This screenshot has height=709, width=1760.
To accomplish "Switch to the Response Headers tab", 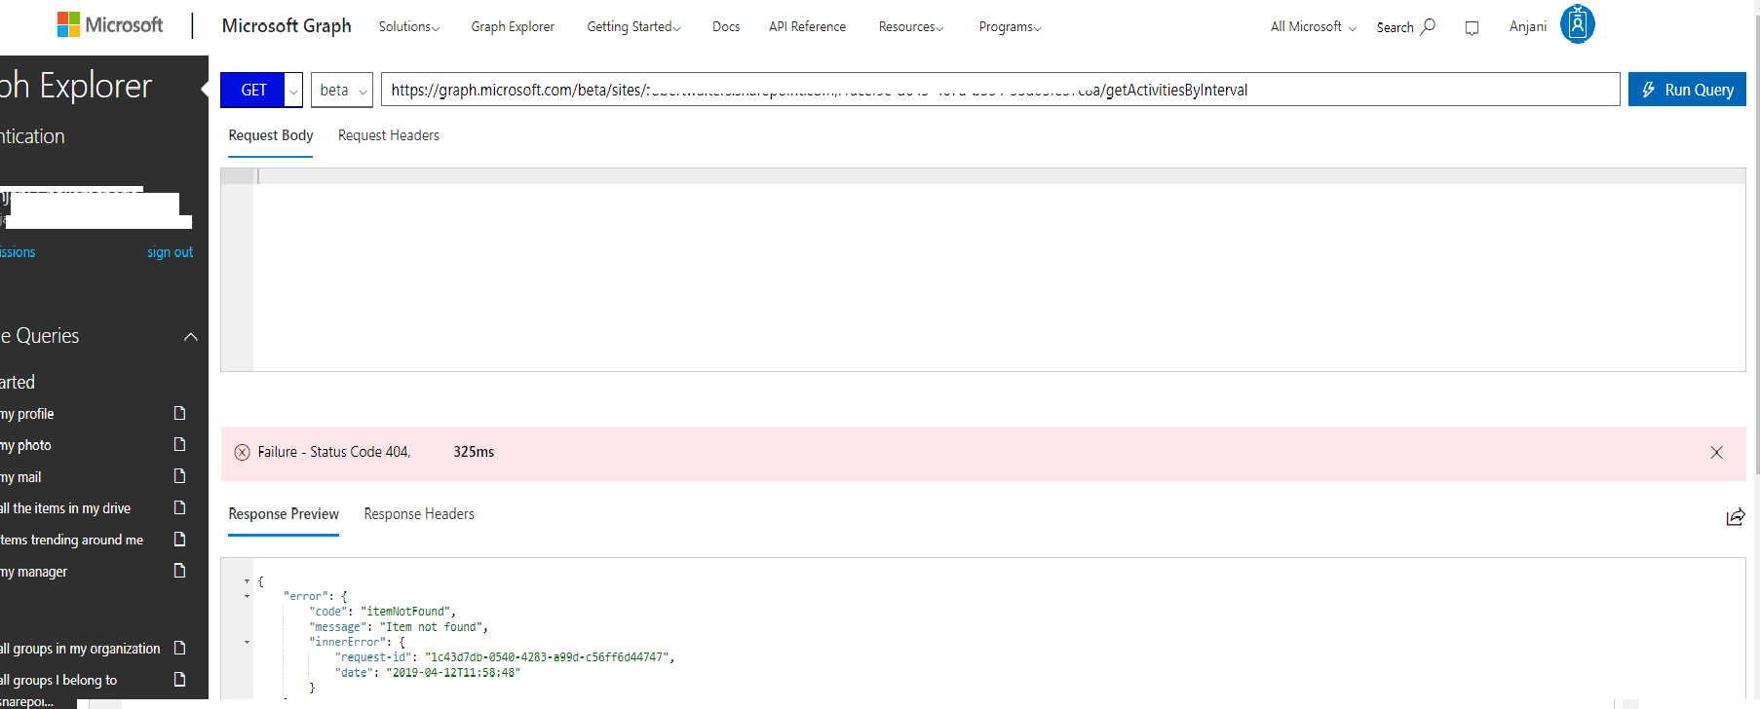I will click(x=419, y=514).
